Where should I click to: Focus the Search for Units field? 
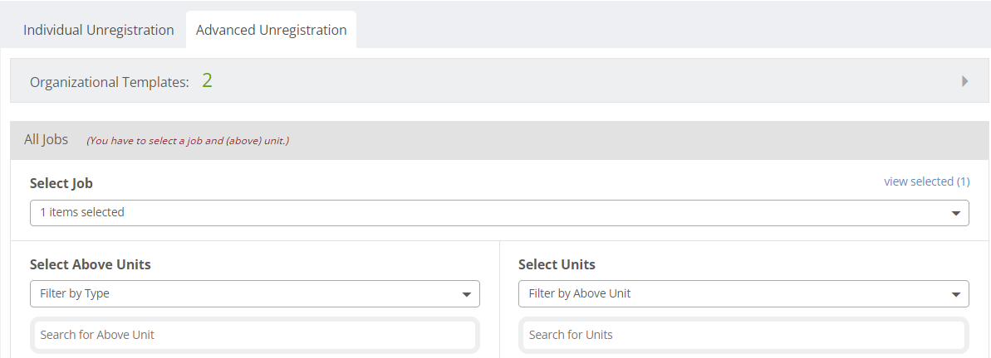[x=743, y=335]
